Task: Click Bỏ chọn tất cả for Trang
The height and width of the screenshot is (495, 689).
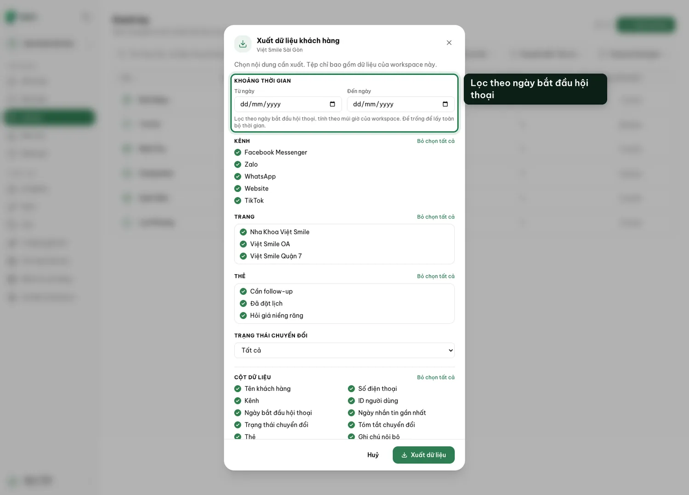Action: pyautogui.click(x=435, y=217)
